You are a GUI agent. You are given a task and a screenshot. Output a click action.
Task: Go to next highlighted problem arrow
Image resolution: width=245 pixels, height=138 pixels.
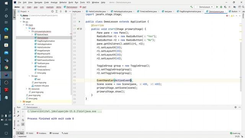point(240,16)
